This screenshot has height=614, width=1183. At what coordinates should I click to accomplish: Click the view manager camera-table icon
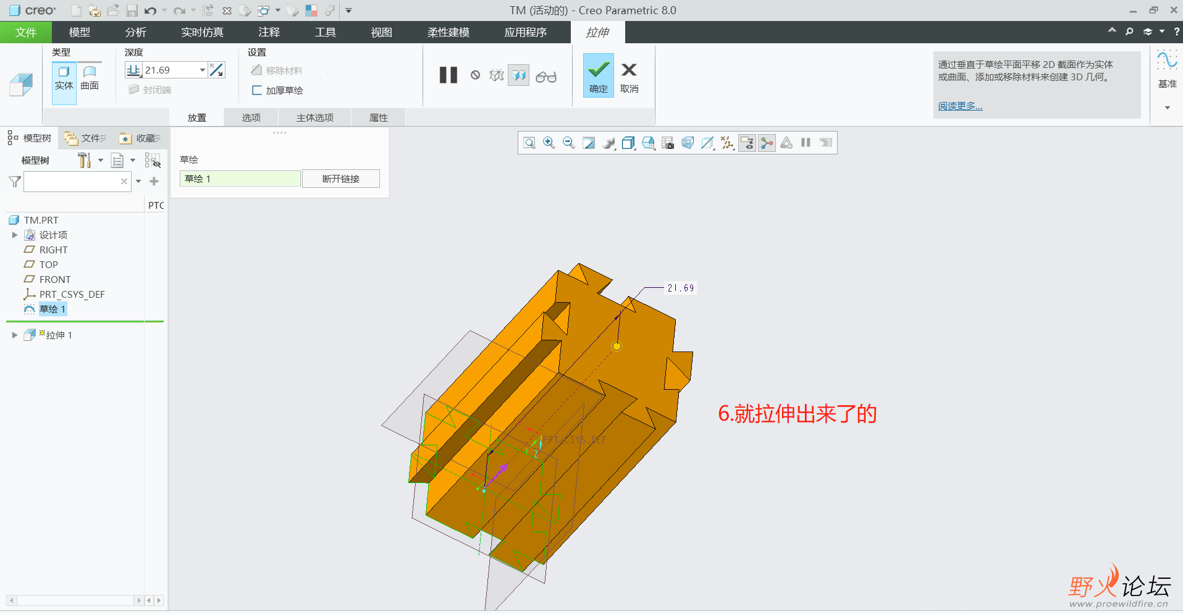coord(668,143)
